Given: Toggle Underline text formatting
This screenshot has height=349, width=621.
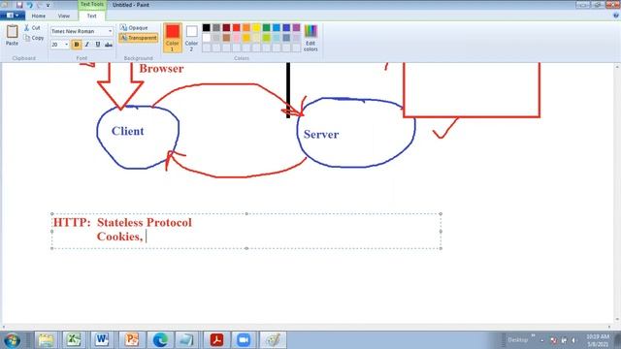Looking at the screenshot, I should pyautogui.click(x=98, y=45).
